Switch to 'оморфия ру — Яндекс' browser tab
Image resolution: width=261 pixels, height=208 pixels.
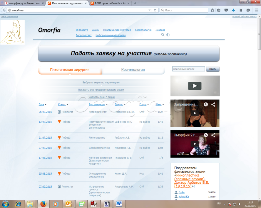pos(25,3)
